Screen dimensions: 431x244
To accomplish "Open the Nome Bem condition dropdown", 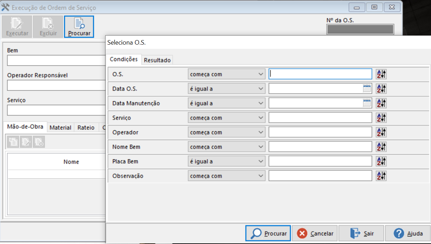I will pyautogui.click(x=227, y=147).
